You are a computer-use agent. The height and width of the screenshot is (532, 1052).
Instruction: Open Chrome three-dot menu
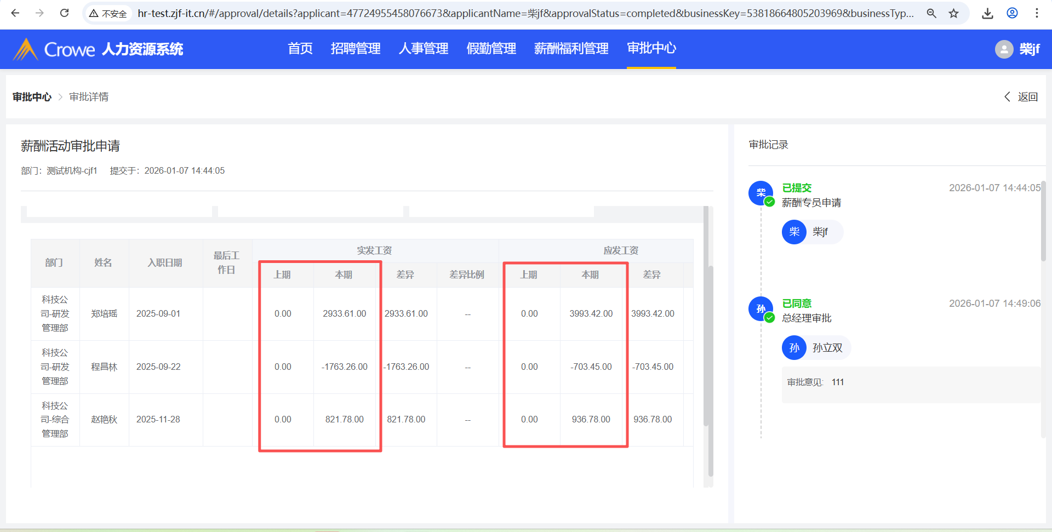coord(1037,13)
